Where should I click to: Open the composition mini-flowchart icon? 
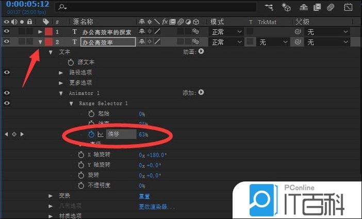point(269,7)
